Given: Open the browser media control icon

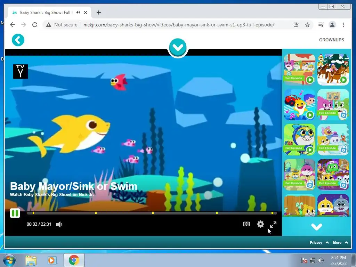Looking at the screenshot, I should coord(321,25).
